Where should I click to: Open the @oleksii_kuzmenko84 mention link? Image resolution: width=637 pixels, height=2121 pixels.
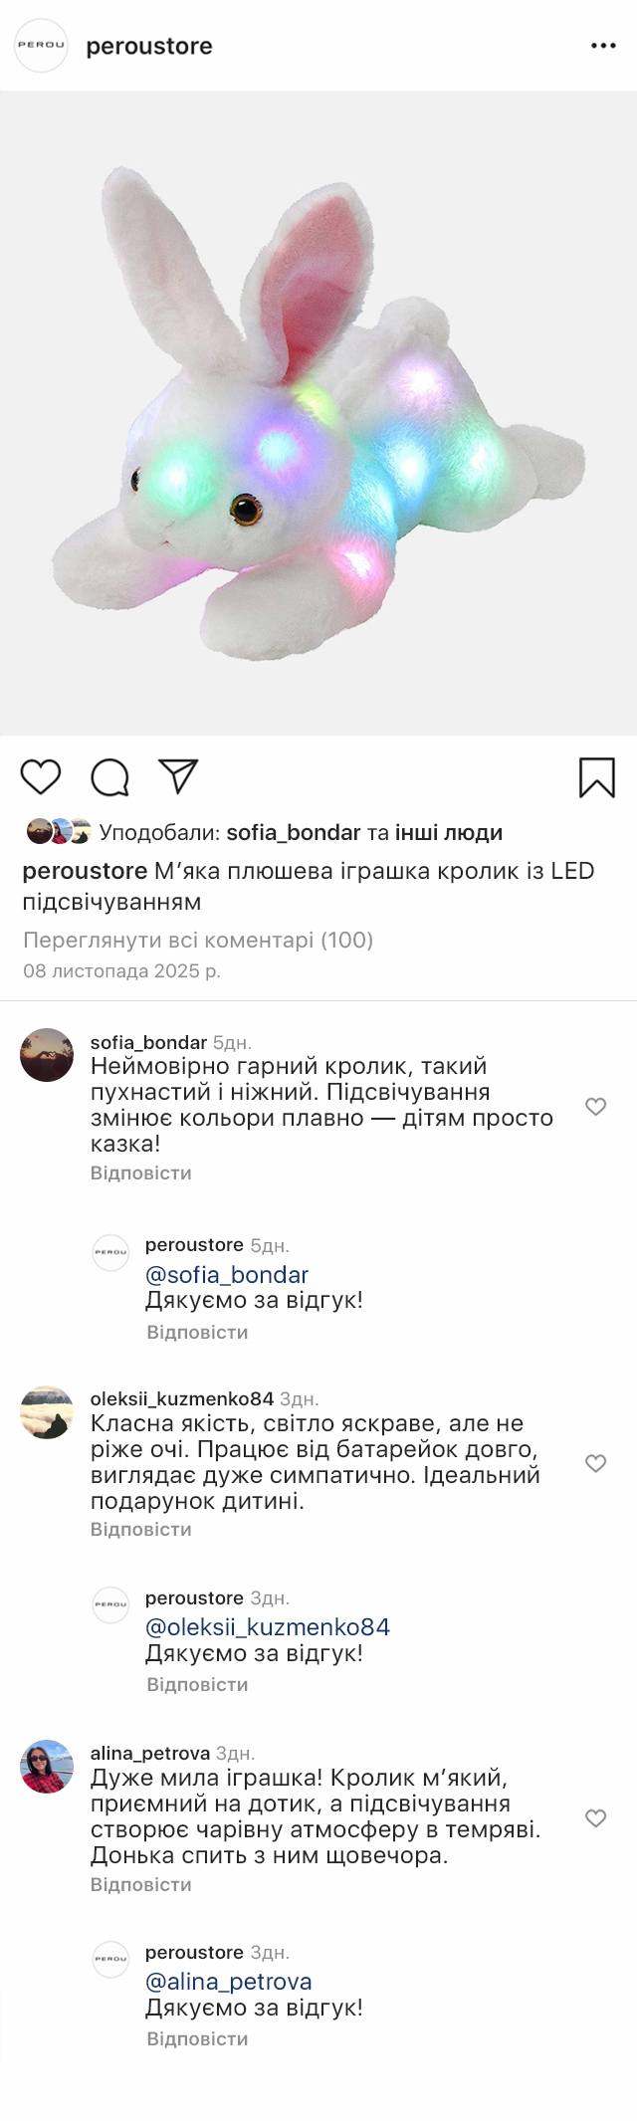pyautogui.click(x=267, y=1626)
